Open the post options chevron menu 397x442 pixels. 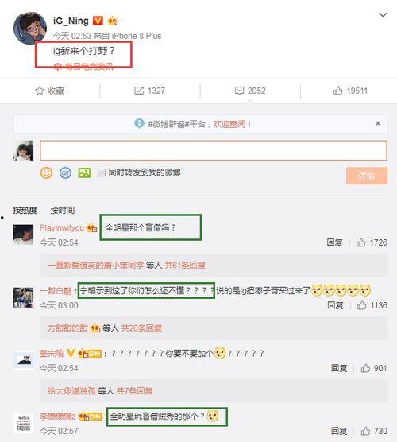click(x=383, y=14)
